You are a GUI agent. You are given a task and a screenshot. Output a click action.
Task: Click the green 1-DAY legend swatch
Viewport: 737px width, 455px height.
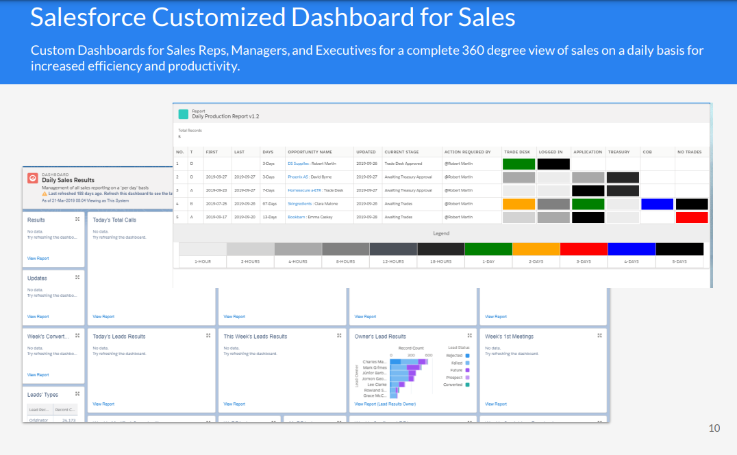pyautogui.click(x=488, y=249)
